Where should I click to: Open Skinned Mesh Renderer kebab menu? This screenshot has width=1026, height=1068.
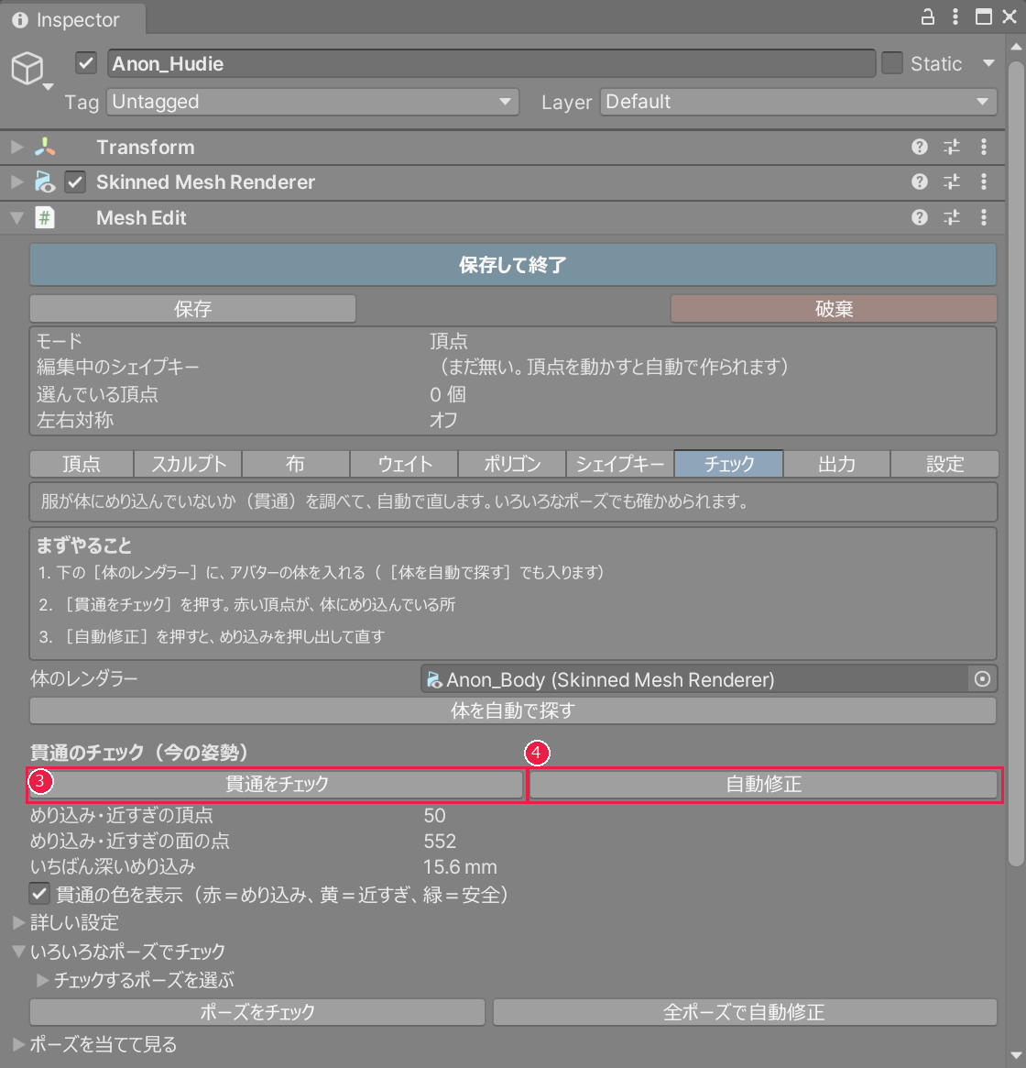(x=984, y=182)
